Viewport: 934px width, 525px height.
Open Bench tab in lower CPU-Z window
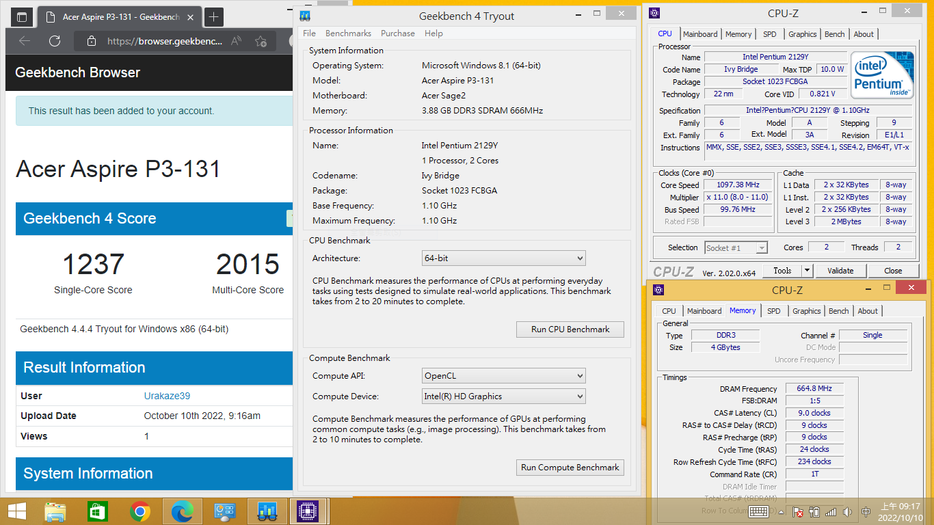coord(838,311)
